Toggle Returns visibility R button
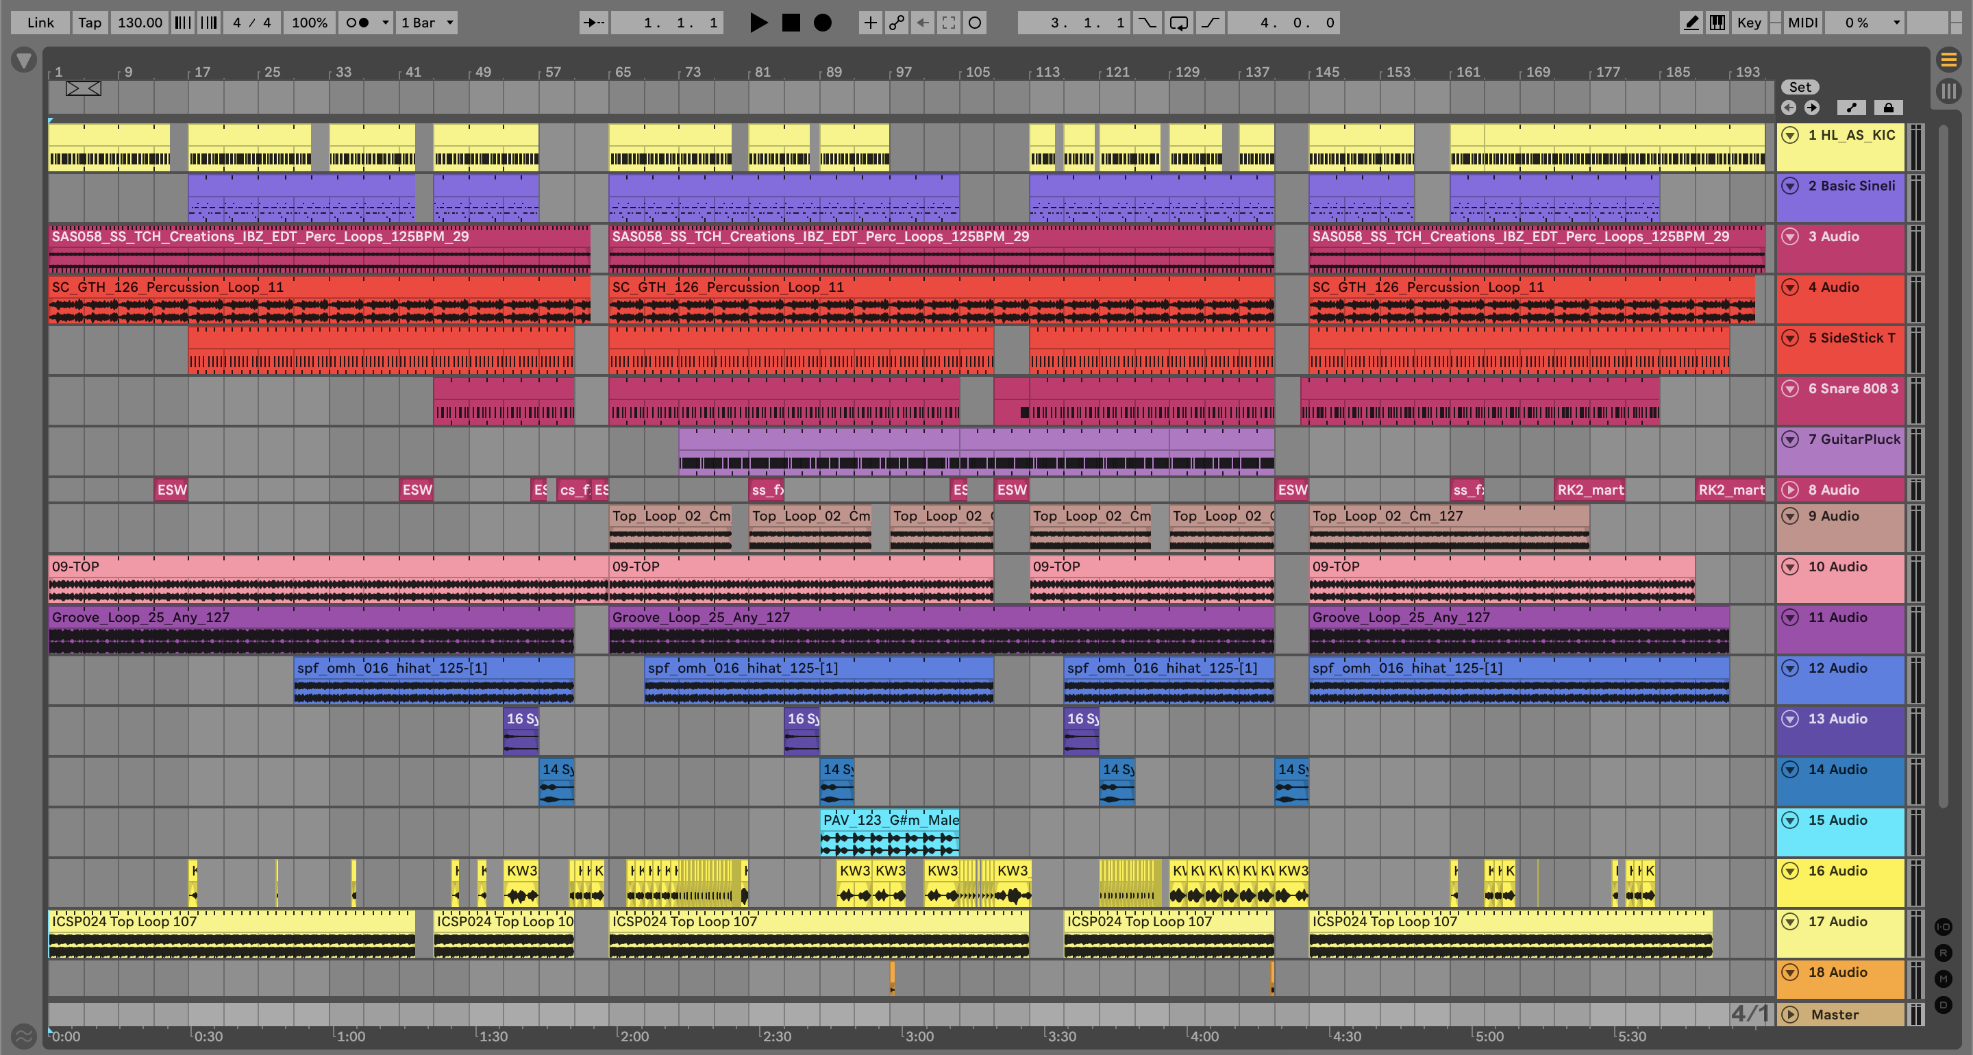Viewport: 1973px width, 1055px height. pos(1943,952)
